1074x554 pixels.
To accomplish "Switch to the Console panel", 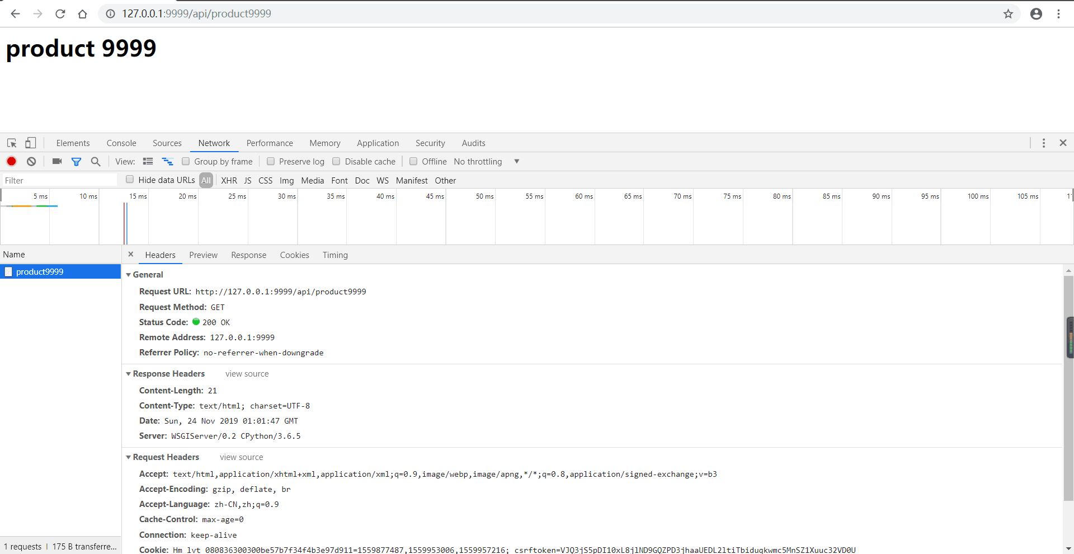I will tap(121, 143).
